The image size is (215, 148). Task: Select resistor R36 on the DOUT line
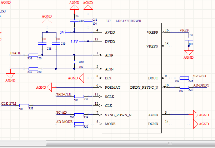click(184, 78)
